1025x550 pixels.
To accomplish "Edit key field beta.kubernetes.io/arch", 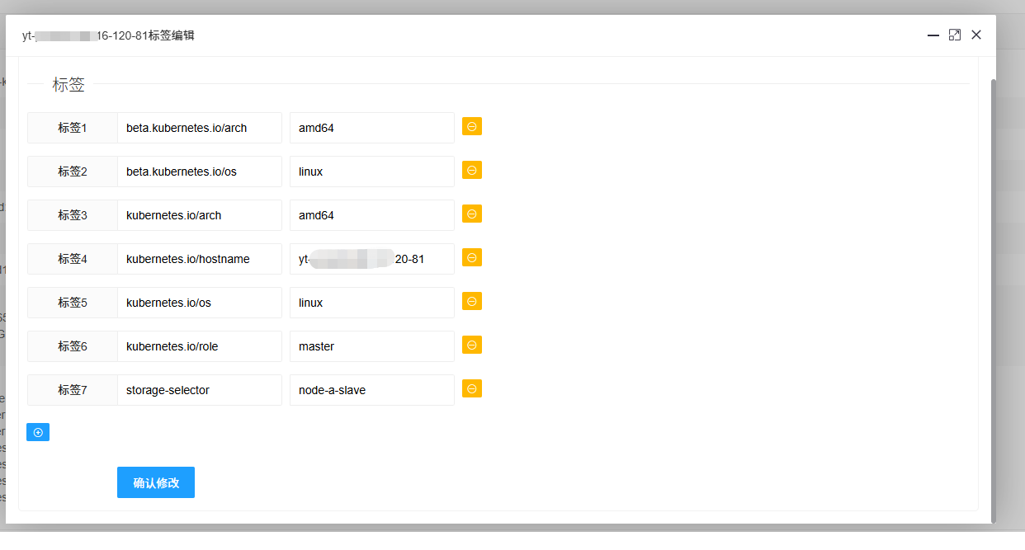I will 200,128.
